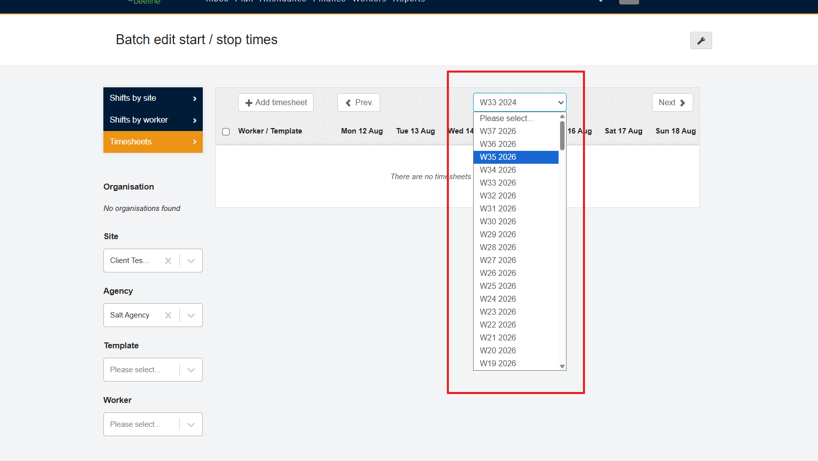Select W23 2026 from week list
Screen dimensions: 818x461
coord(516,312)
